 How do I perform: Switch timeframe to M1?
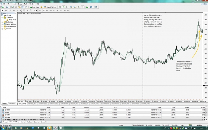tap(40, 10)
